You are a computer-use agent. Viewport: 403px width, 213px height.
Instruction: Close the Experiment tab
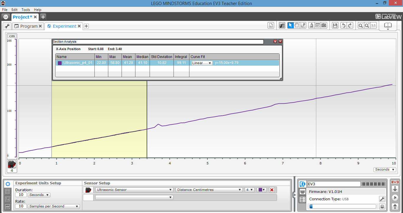[x=79, y=26]
